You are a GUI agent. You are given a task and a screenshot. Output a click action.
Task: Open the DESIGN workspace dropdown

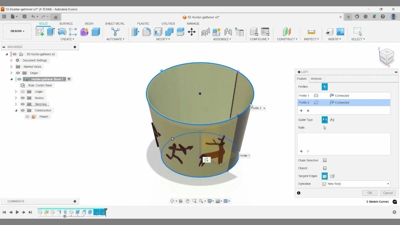(x=17, y=31)
